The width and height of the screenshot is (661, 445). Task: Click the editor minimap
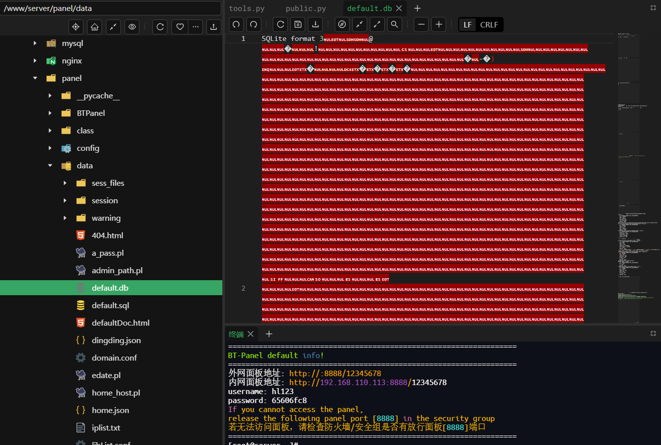click(x=638, y=178)
